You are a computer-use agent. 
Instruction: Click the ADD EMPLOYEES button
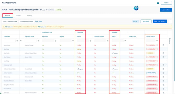pyautogui.click(x=160, y=21)
